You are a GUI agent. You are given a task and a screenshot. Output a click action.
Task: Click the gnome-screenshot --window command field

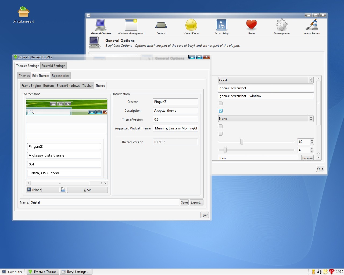(x=266, y=96)
